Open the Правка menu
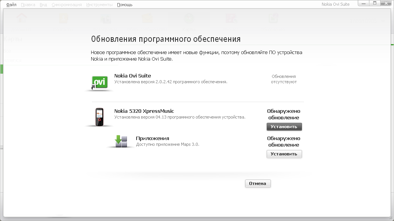This screenshot has height=221, width=394. point(28,5)
